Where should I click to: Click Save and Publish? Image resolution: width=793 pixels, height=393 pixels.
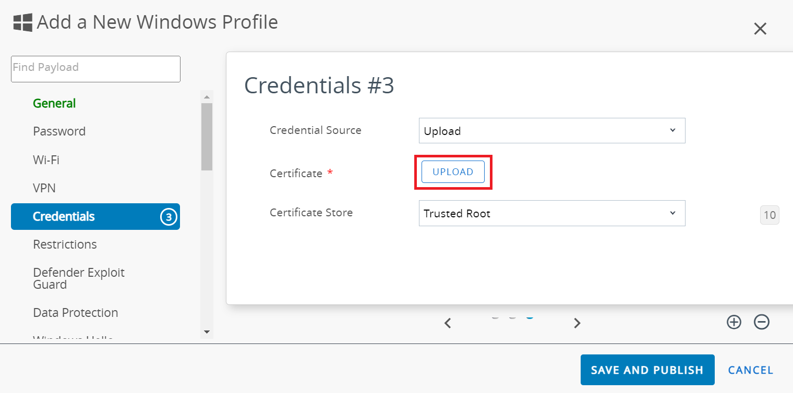[x=647, y=370]
